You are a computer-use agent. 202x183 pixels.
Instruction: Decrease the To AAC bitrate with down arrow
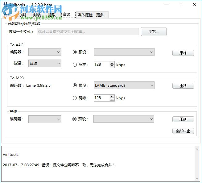click(112, 66)
